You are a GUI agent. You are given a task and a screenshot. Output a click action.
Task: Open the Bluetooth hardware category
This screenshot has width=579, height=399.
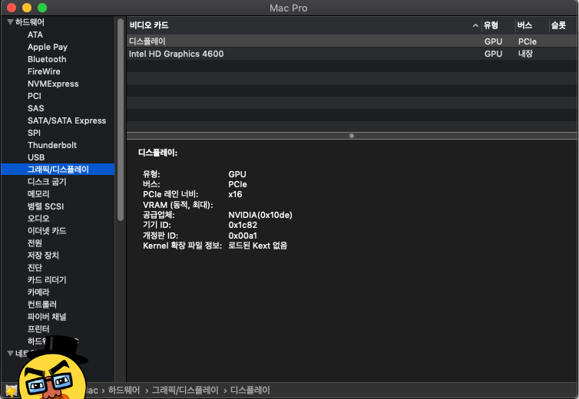[x=47, y=59]
